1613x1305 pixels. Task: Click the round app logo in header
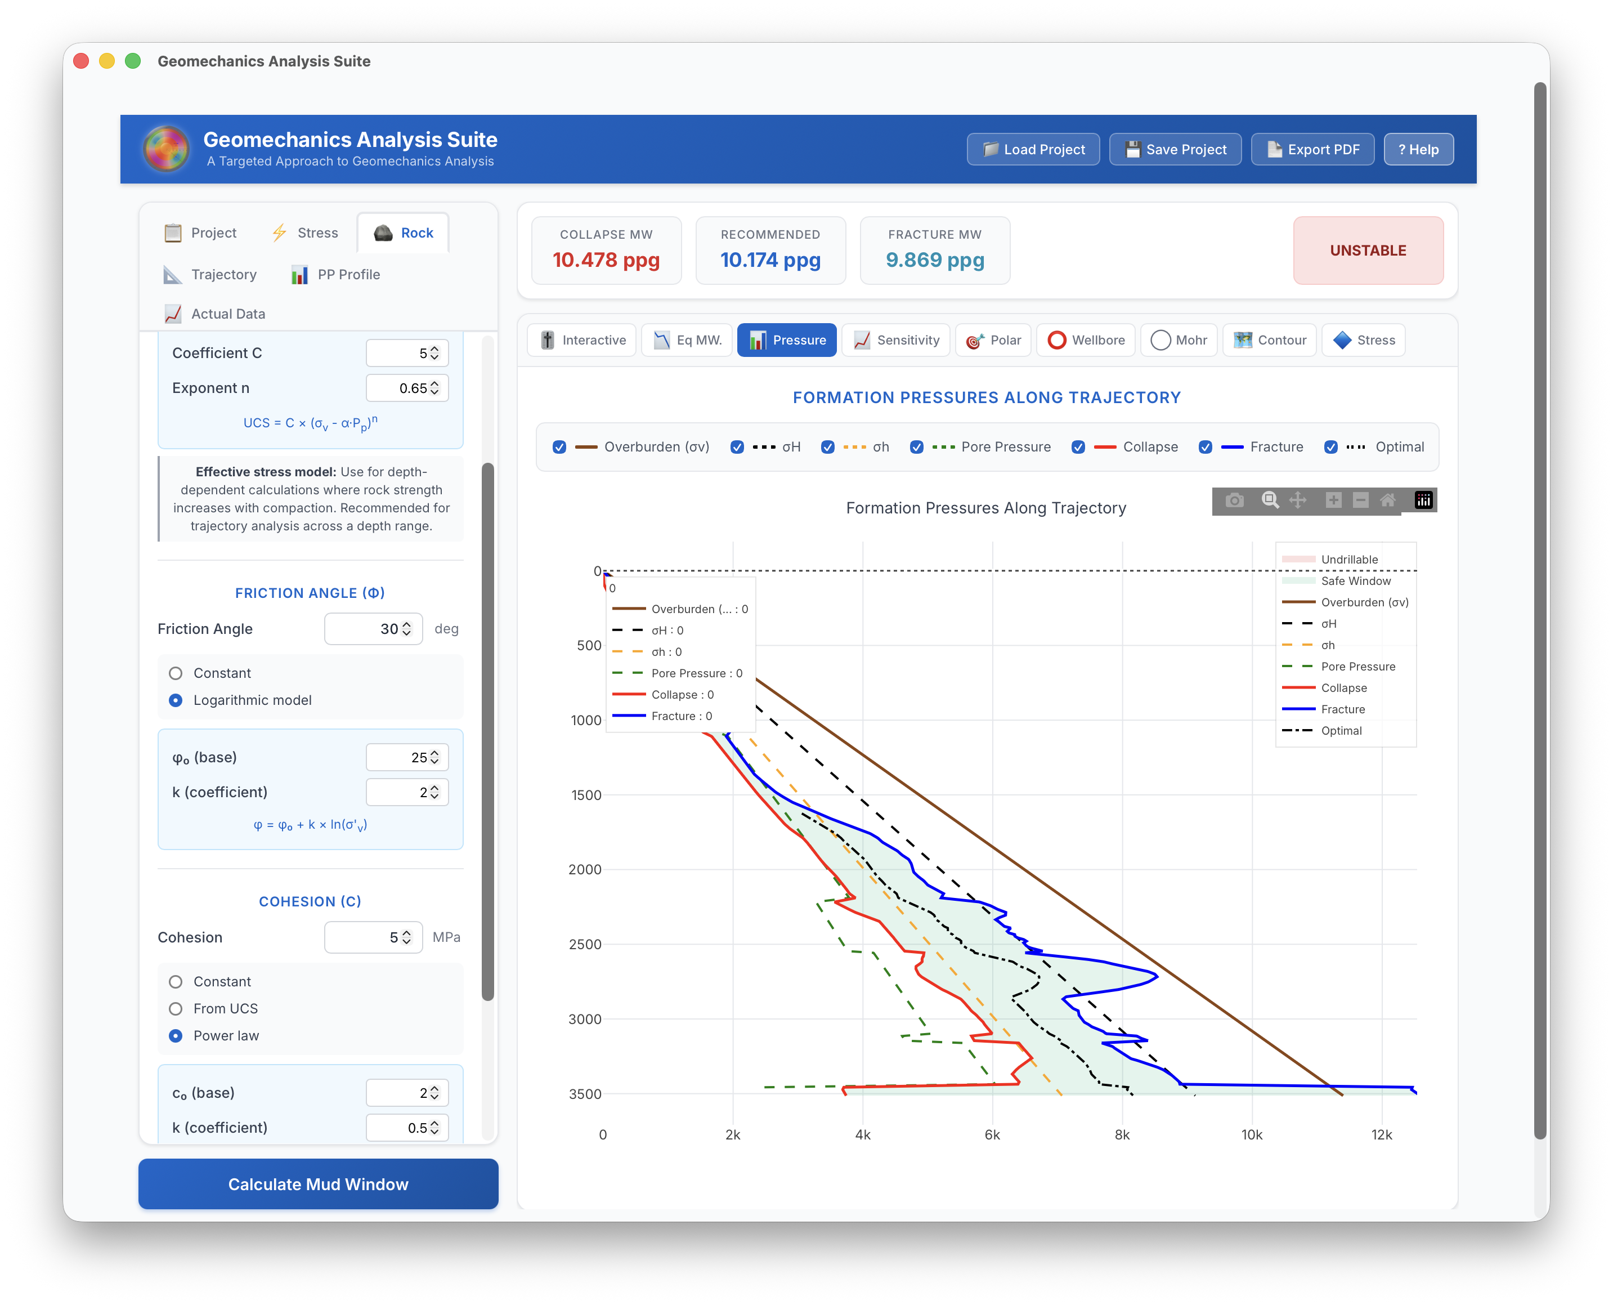coord(166,149)
